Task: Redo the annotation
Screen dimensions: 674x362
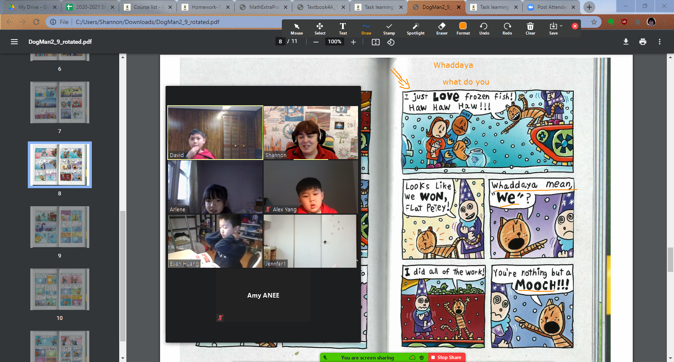Action: (507, 29)
